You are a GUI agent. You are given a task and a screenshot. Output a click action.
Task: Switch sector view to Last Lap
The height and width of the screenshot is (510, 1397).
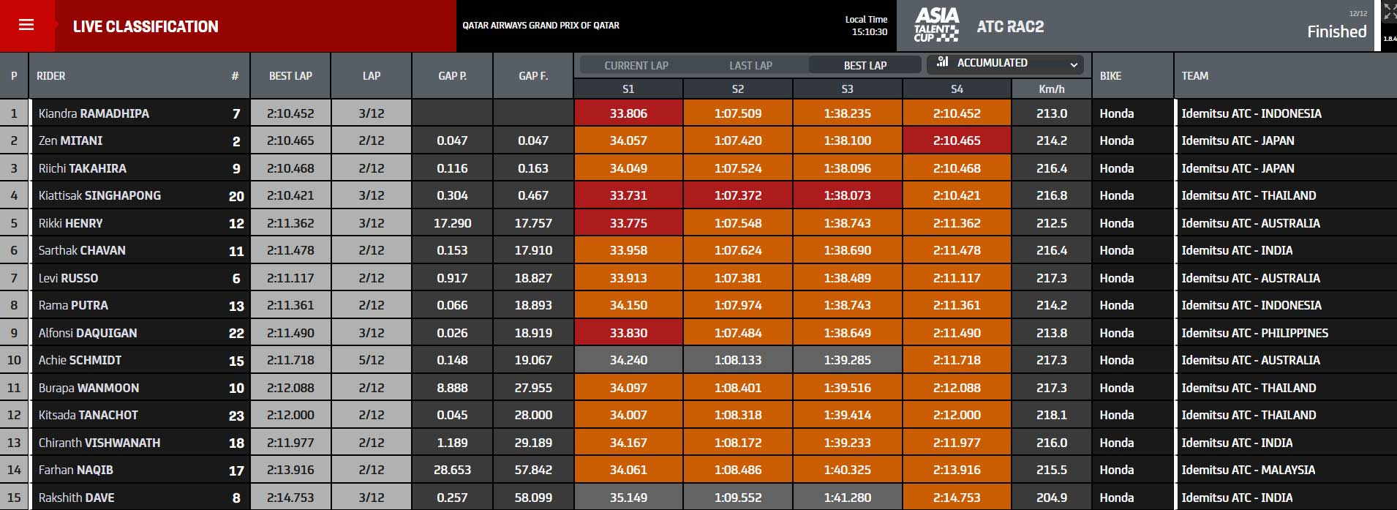click(x=750, y=65)
